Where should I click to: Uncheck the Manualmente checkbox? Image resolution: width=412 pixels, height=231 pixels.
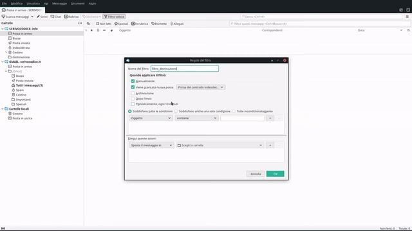point(133,81)
